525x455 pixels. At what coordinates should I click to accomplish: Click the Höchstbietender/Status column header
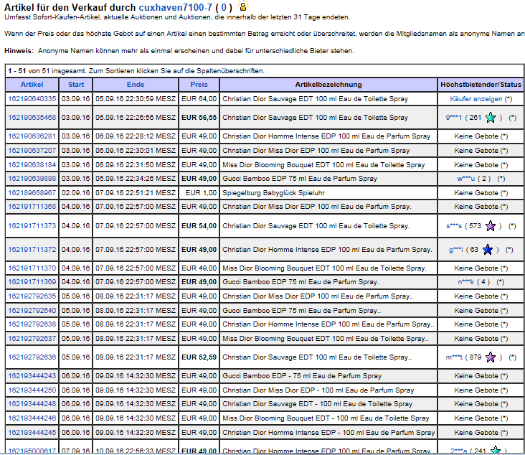[x=481, y=85]
